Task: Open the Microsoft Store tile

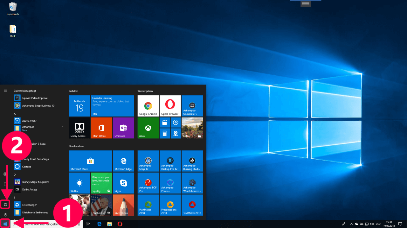Action: coord(91,161)
